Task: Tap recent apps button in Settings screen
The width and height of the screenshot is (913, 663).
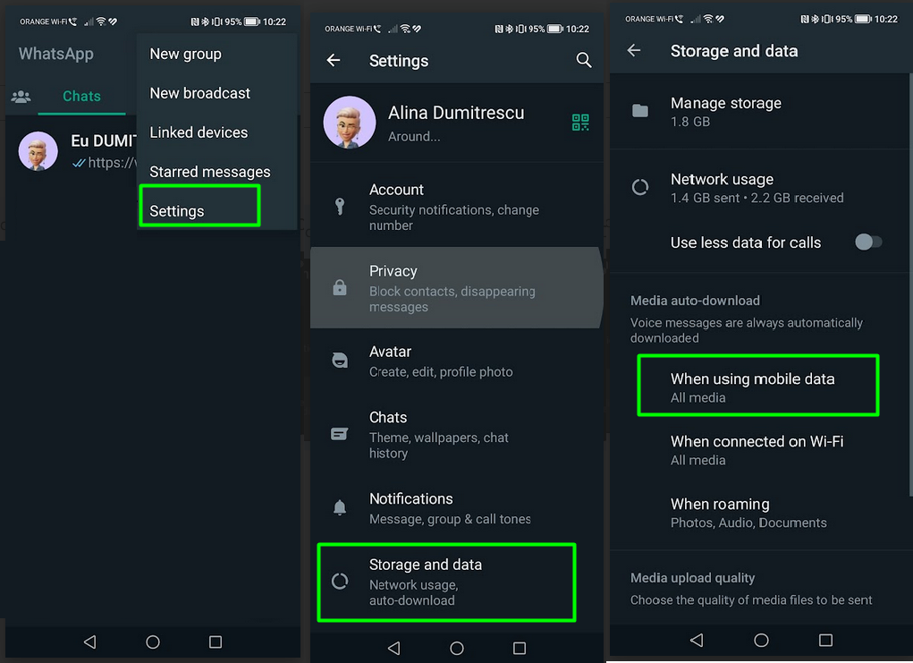Action: [x=520, y=648]
